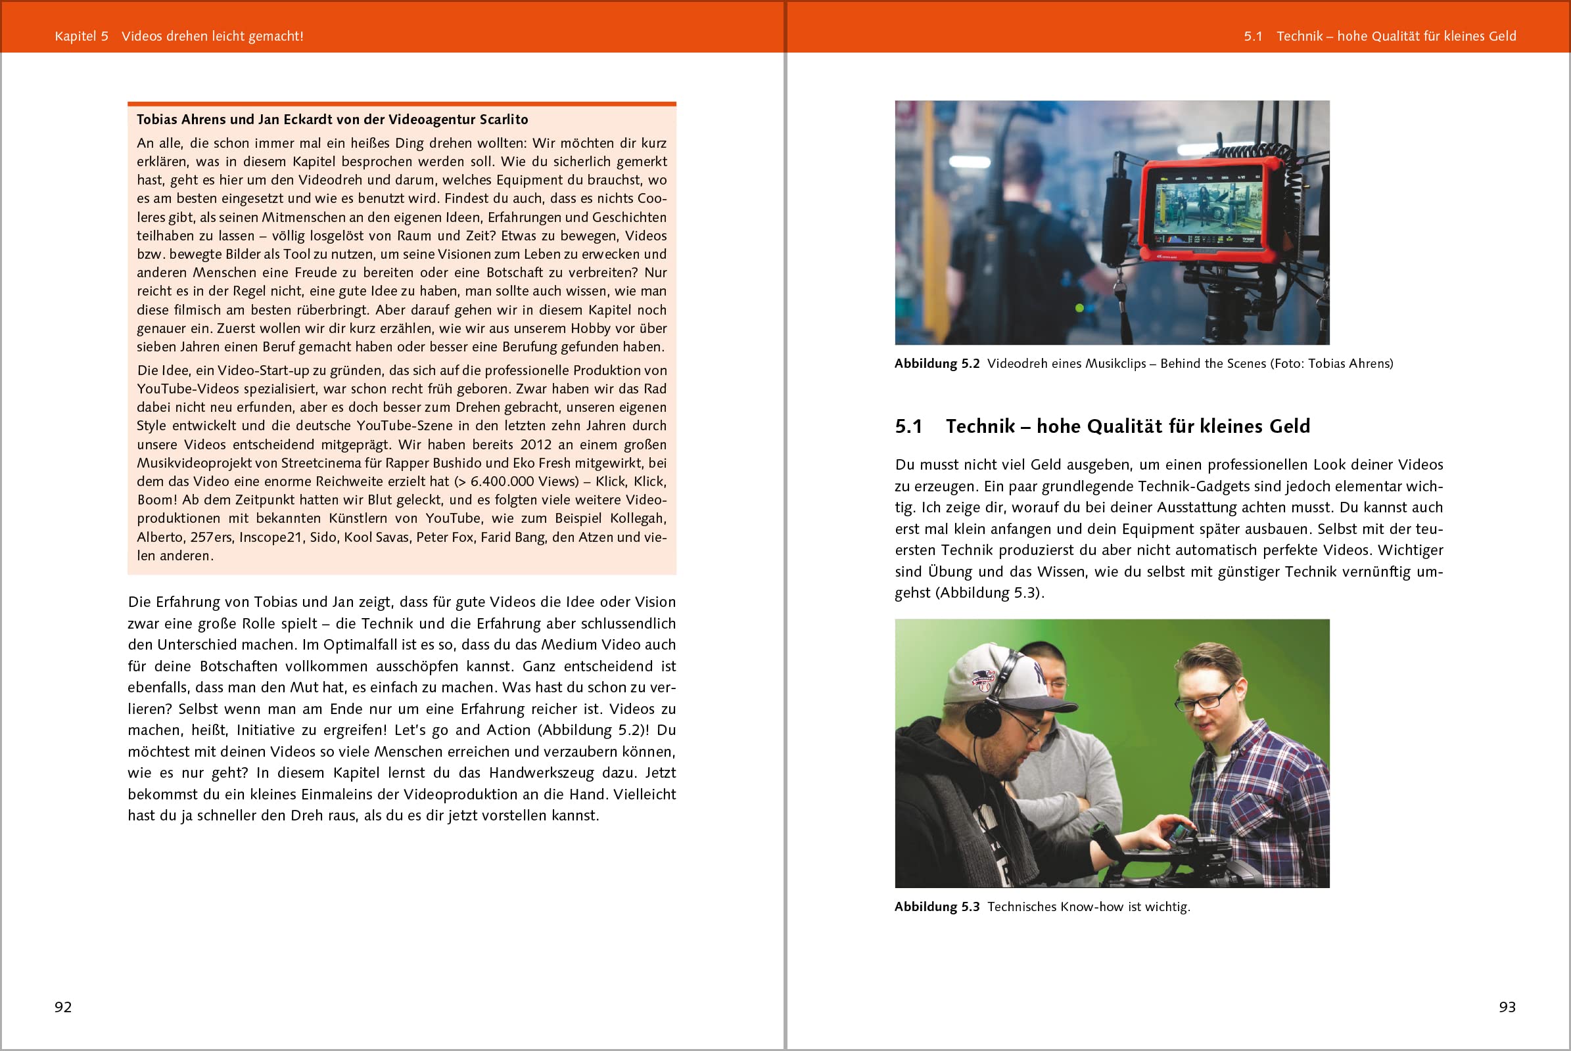
Task: Click the name "Eko Fresh"
Action: (544, 463)
